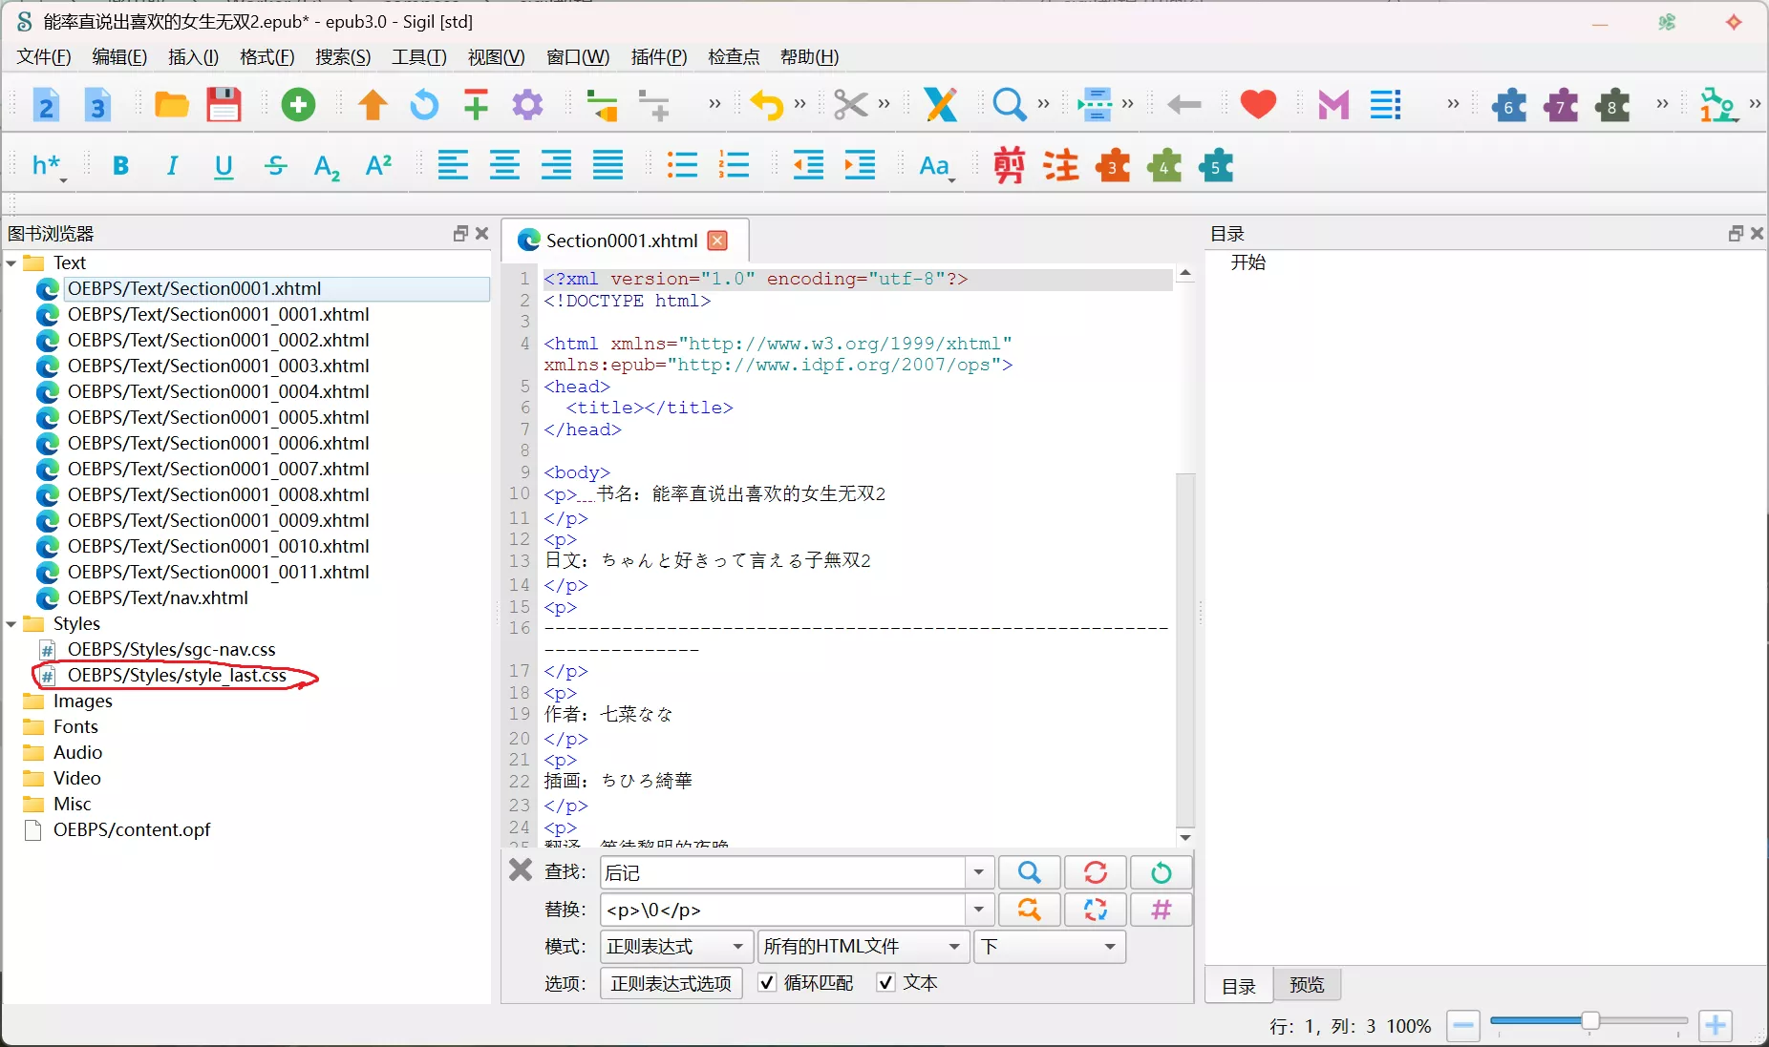Click the 正则表达式选项 button
The width and height of the screenshot is (1769, 1047).
[x=671, y=983]
